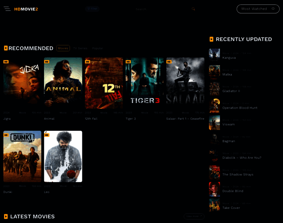Switch to the Popular tab
Screen dimensions: 283x223
click(98, 48)
